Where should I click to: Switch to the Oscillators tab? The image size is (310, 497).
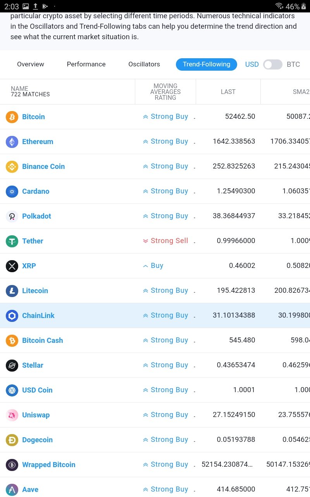[x=144, y=64]
